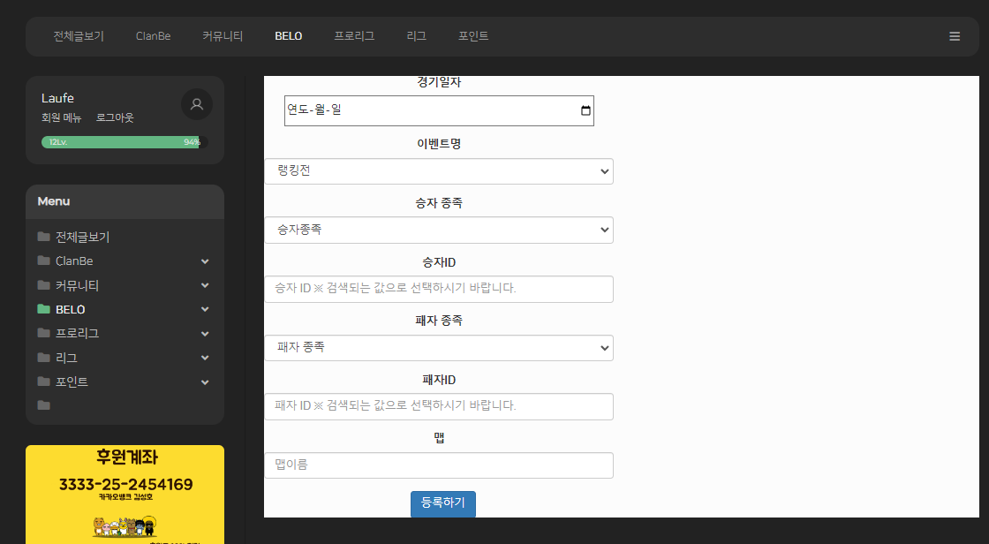The width and height of the screenshot is (989, 544).
Task: Open 프로리그 in top navigation
Action: click(354, 36)
